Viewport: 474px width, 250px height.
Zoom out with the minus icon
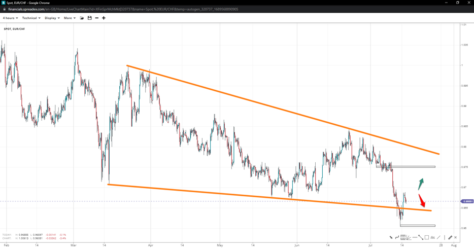coord(97,18)
